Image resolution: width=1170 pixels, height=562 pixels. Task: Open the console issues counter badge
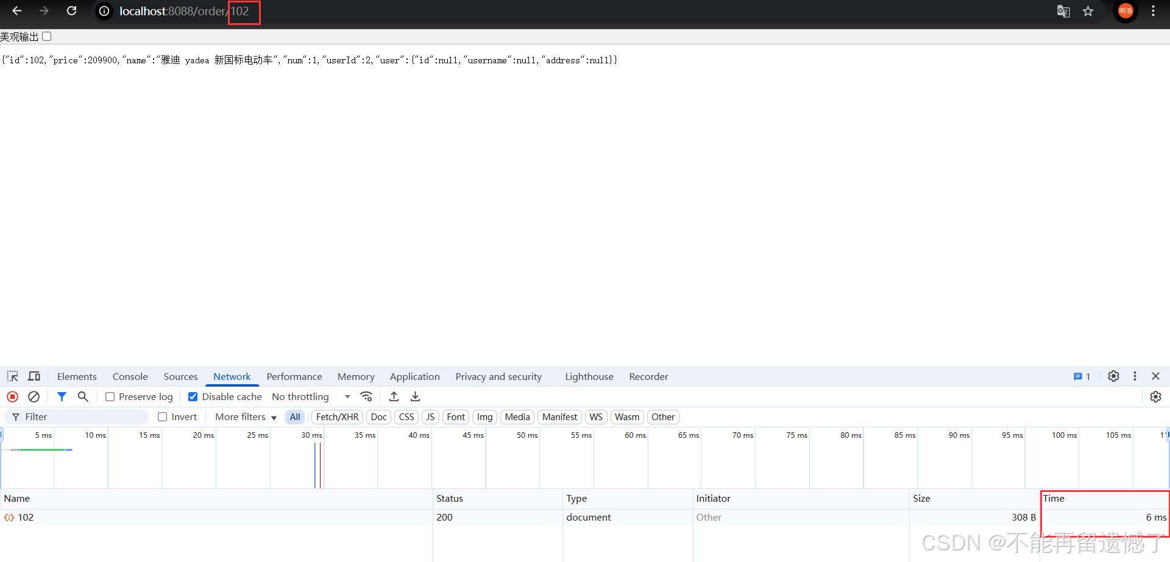1082,376
